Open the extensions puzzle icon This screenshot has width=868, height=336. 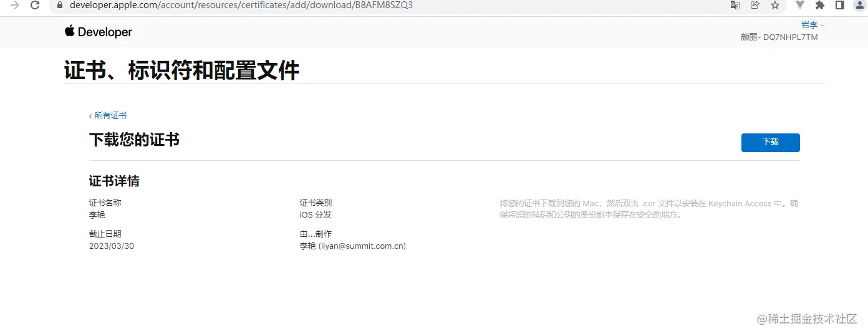pyautogui.click(x=820, y=5)
